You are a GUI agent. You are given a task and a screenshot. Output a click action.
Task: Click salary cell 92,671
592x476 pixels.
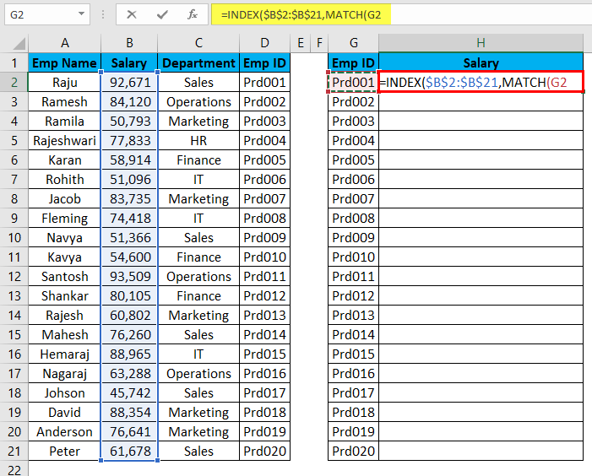(x=129, y=82)
